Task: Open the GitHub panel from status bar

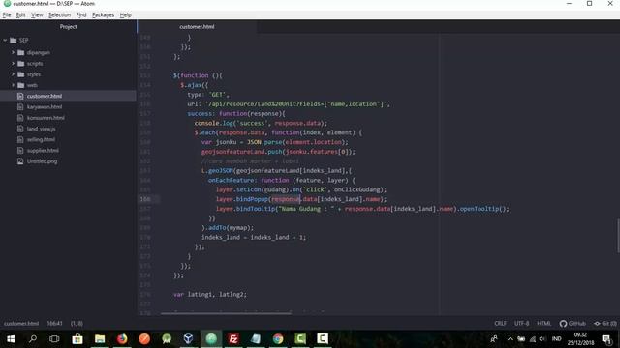Action: pyautogui.click(x=573, y=324)
